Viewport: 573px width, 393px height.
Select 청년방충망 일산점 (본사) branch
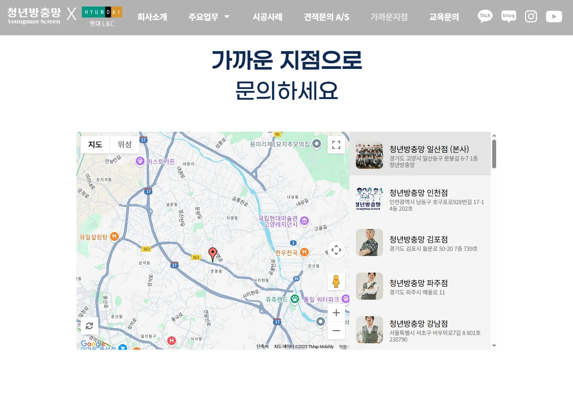coord(420,154)
